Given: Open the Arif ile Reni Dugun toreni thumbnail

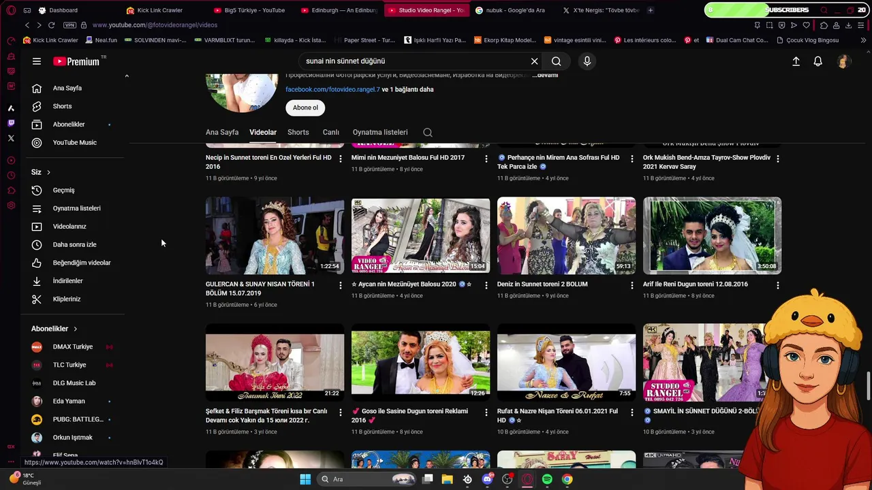Looking at the screenshot, I should [x=712, y=235].
